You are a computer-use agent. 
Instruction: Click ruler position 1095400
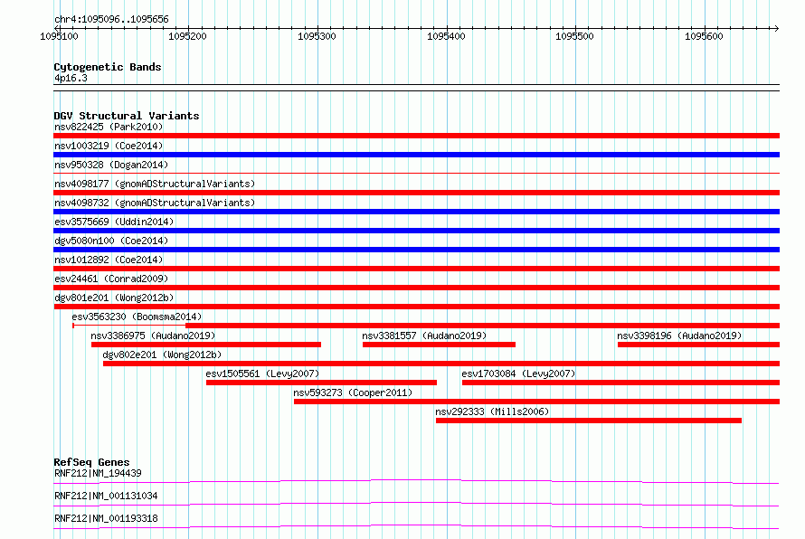(x=446, y=36)
